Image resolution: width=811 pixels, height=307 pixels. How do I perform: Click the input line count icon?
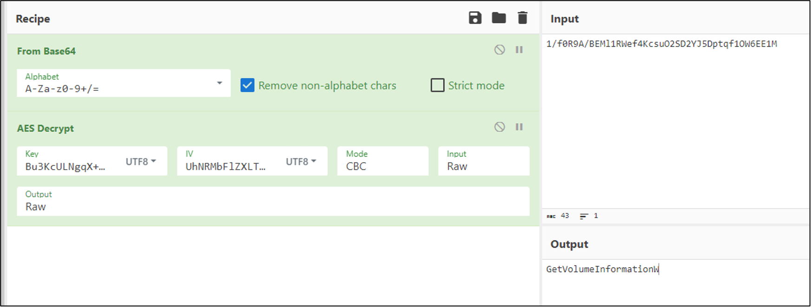pyautogui.click(x=584, y=216)
